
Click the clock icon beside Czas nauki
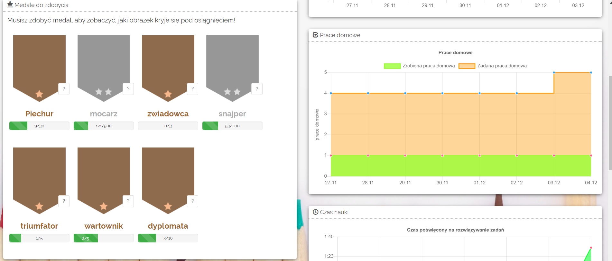click(x=315, y=212)
